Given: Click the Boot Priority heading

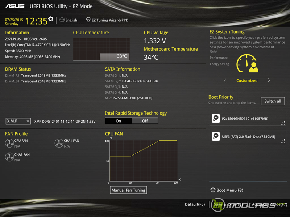Looking at the screenshot, I should (x=221, y=97).
